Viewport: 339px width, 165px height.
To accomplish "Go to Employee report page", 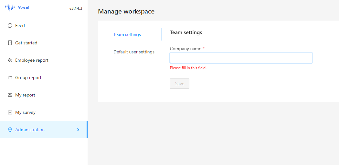I will pyautogui.click(x=43, y=60).
